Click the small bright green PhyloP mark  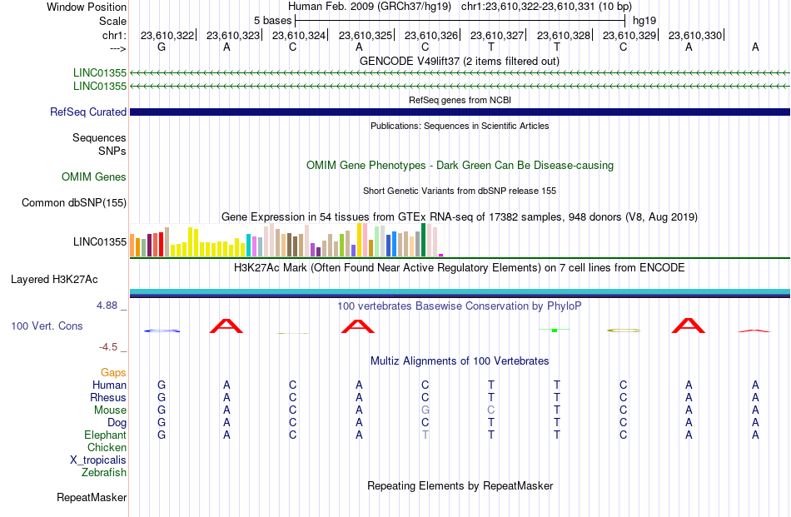pyautogui.click(x=555, y=330)
